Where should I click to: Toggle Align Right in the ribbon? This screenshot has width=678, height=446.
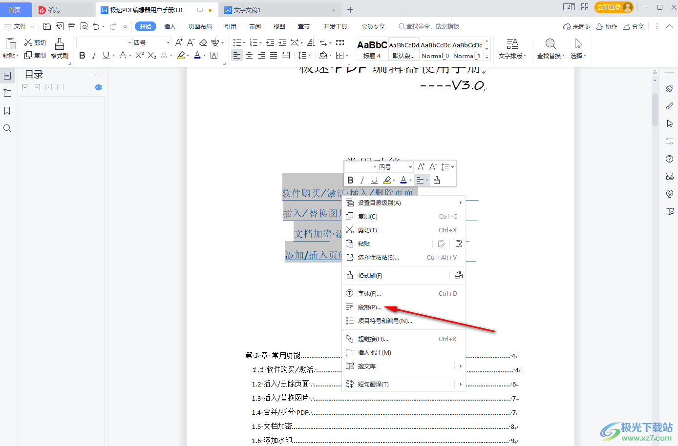coord(261,55)
